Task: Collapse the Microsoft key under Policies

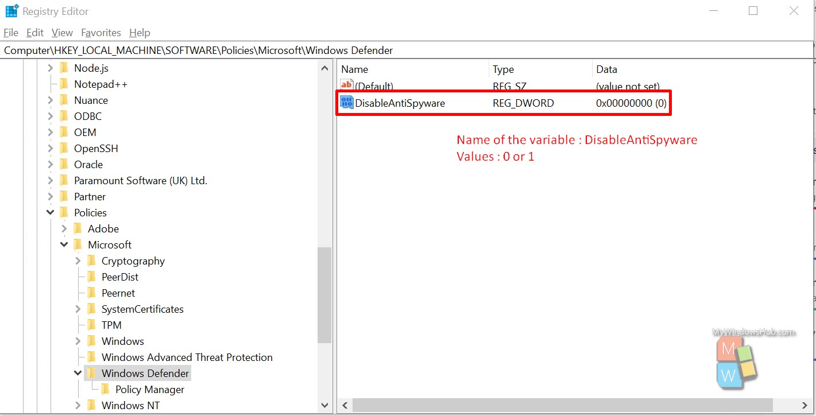Action: pyautogui.click(x=64, y=244)
